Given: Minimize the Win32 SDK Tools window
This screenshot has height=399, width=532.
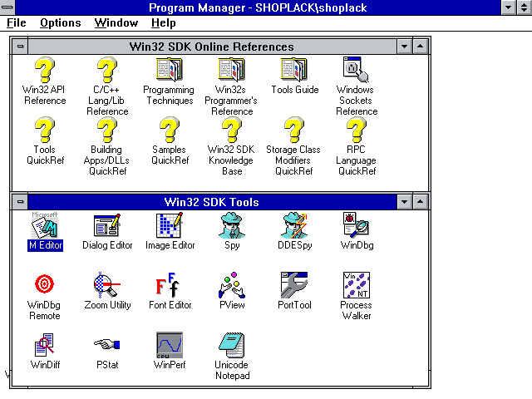Looking at the screenshot, I should coord(405,201).
